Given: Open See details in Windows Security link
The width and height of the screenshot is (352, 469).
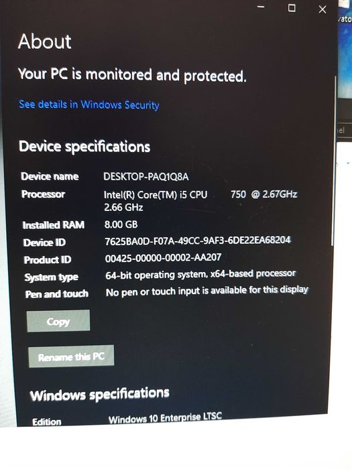Looking at the screenshot, I should pyautogui.click(x=89, y=105).
